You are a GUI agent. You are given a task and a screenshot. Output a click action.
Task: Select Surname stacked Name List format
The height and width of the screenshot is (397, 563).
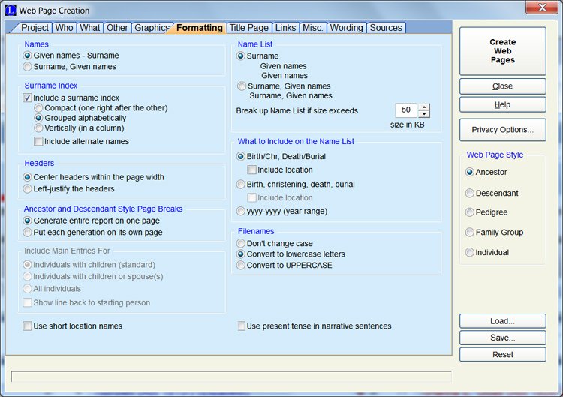257,56
